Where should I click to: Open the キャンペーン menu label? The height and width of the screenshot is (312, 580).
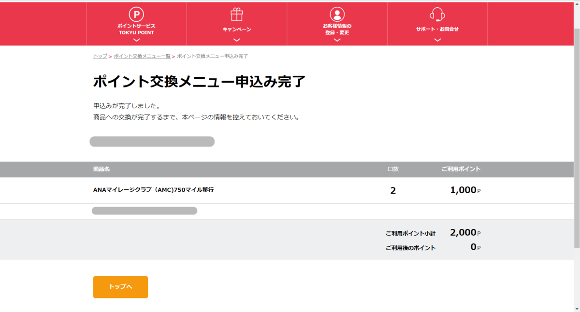coord(237,29)
